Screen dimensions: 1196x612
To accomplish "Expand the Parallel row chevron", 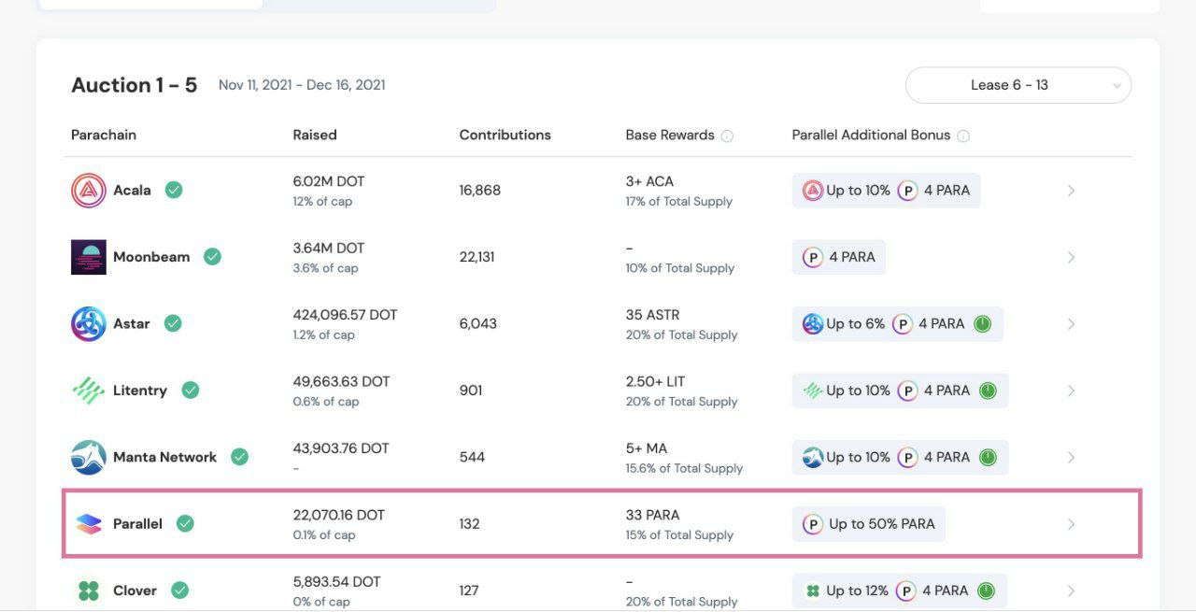I will 1072,524.
